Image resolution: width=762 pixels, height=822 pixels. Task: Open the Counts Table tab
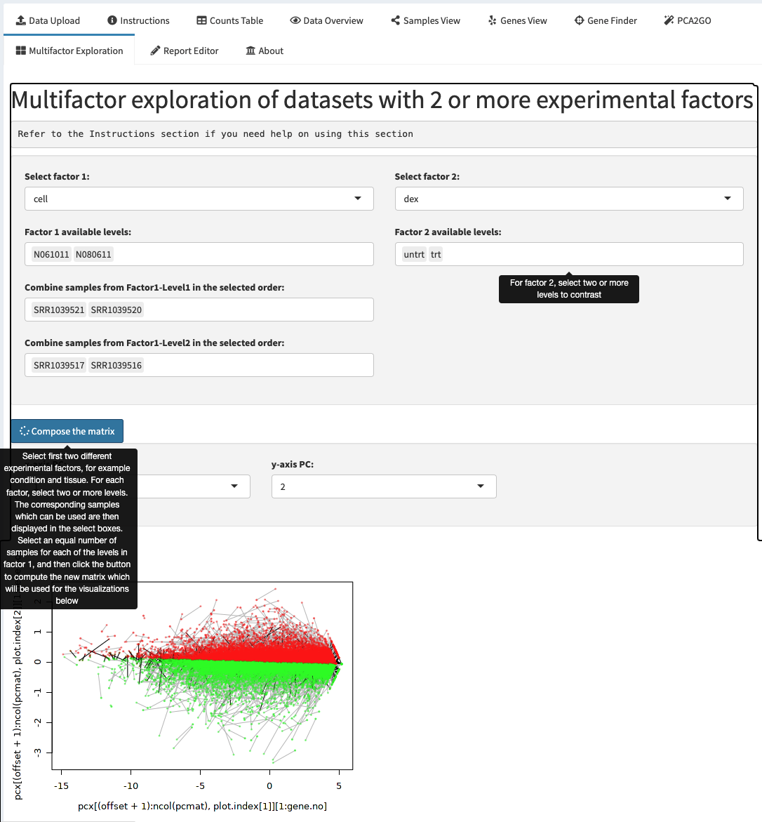tap(229, 20)
